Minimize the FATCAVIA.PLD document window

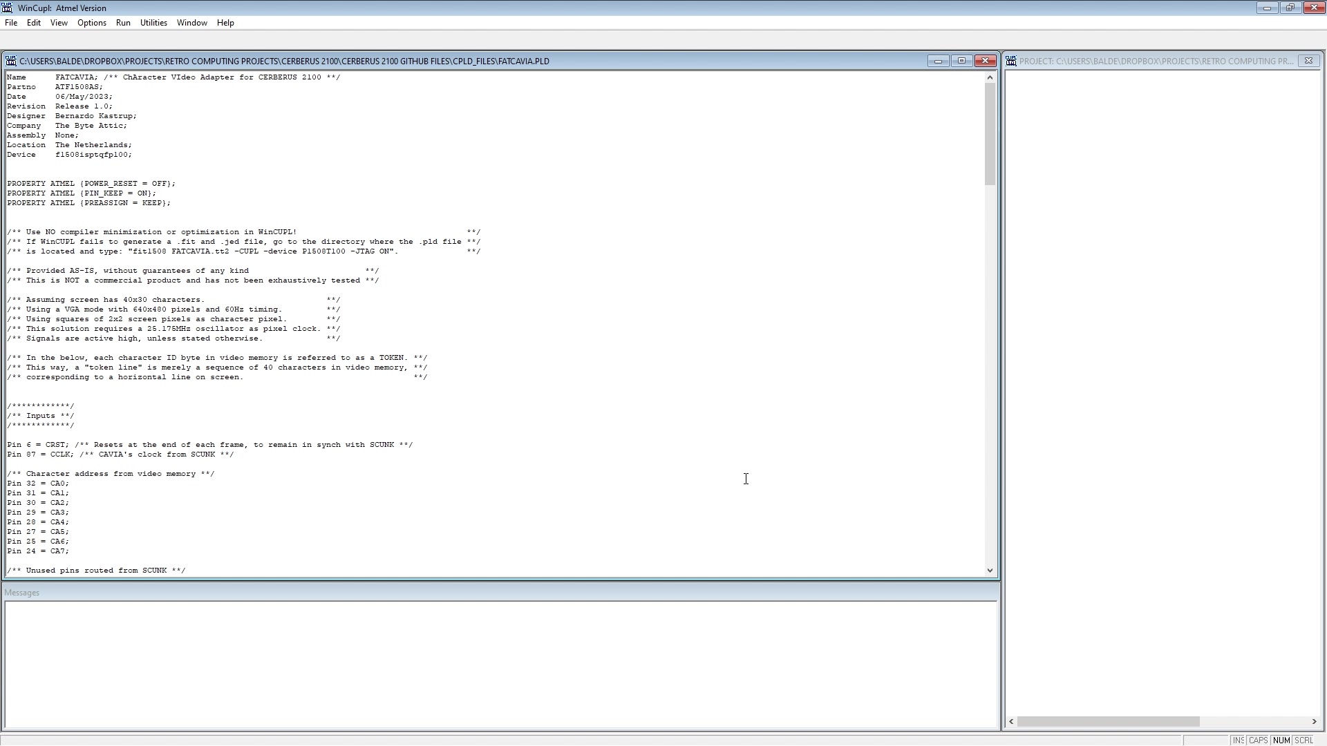[938, 61]
